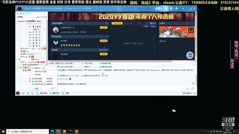Click the location pin icon in sidebar
Viewport: 239px width, 134px height.
(24, 13)
